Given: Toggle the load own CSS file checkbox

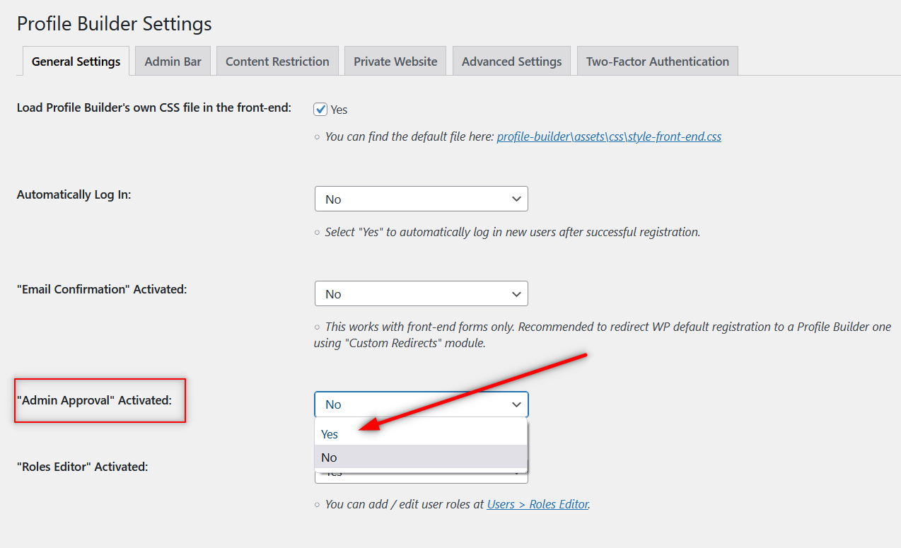Looking at the screenshot, I should point(321,110).
